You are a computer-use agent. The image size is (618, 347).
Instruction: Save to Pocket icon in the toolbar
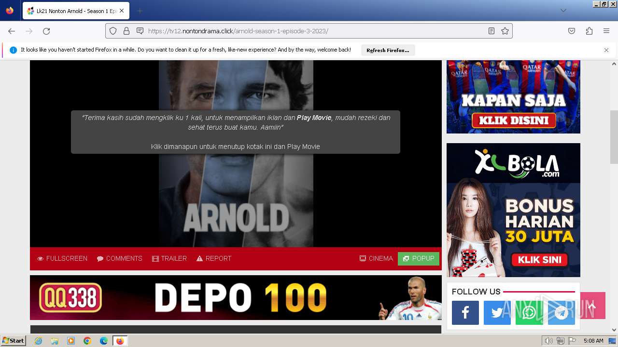pos(572,31)
